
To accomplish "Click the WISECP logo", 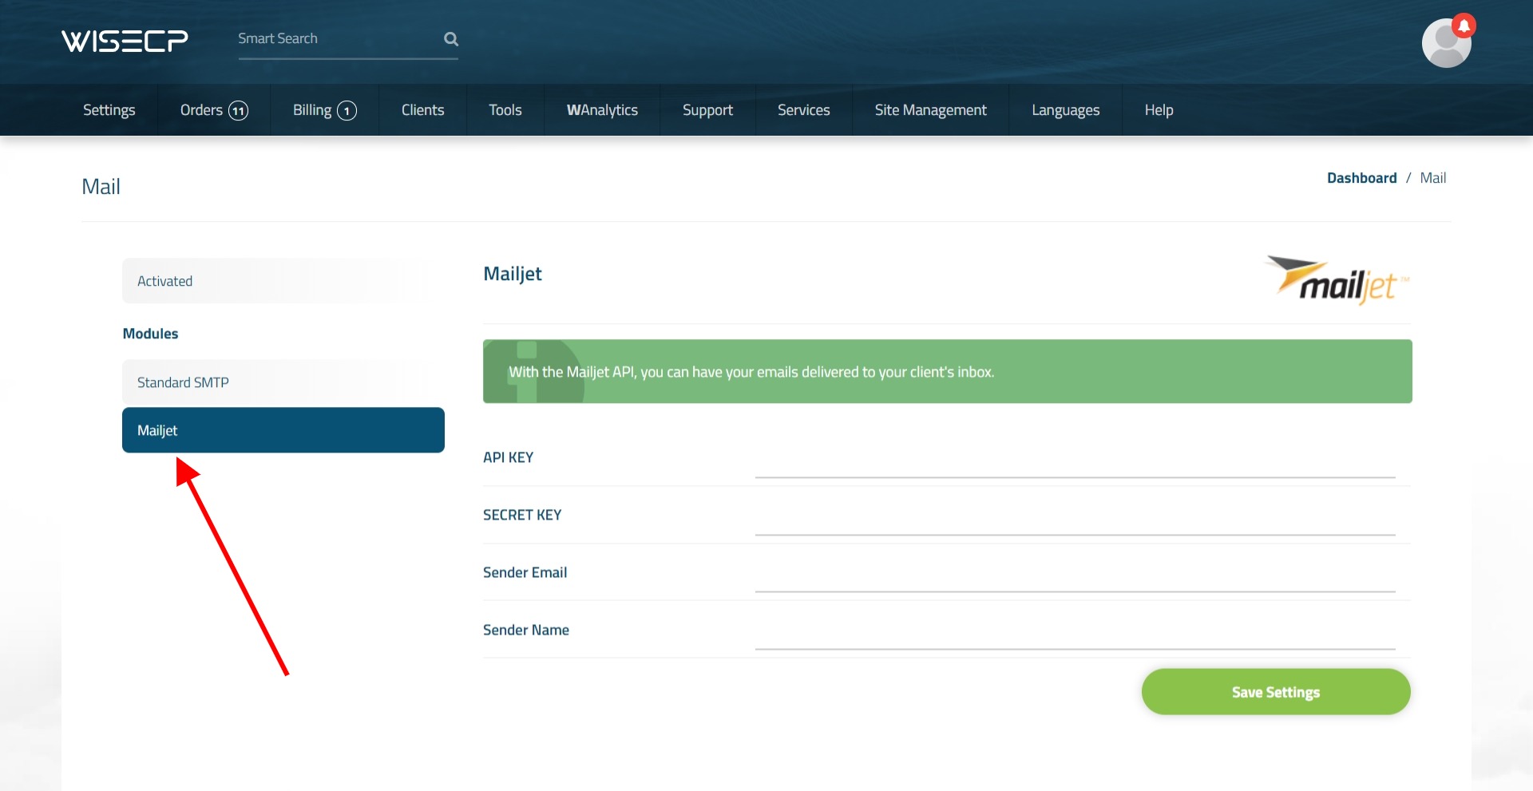I will point(125,41).
